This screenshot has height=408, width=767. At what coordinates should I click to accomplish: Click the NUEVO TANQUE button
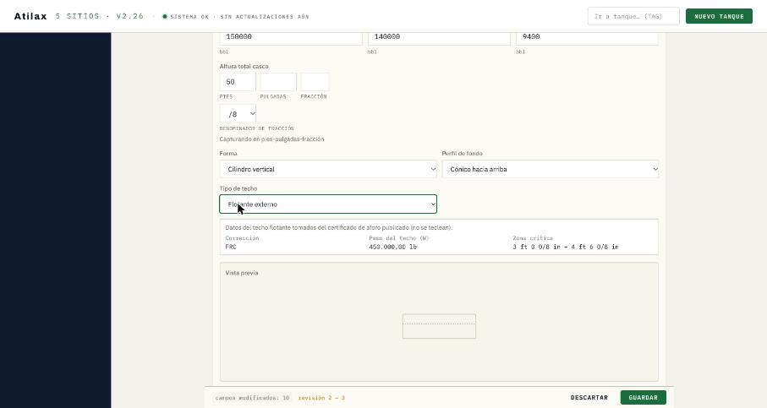[719, 16]
